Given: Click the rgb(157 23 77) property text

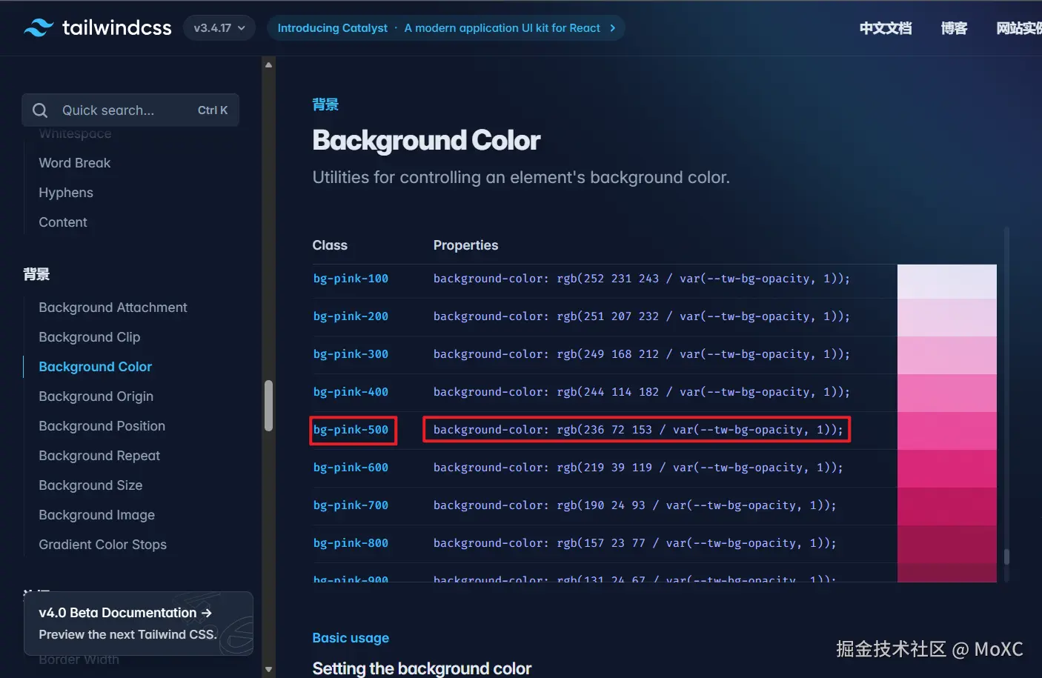Looking at the screenshot, I should tap(635, 543).
